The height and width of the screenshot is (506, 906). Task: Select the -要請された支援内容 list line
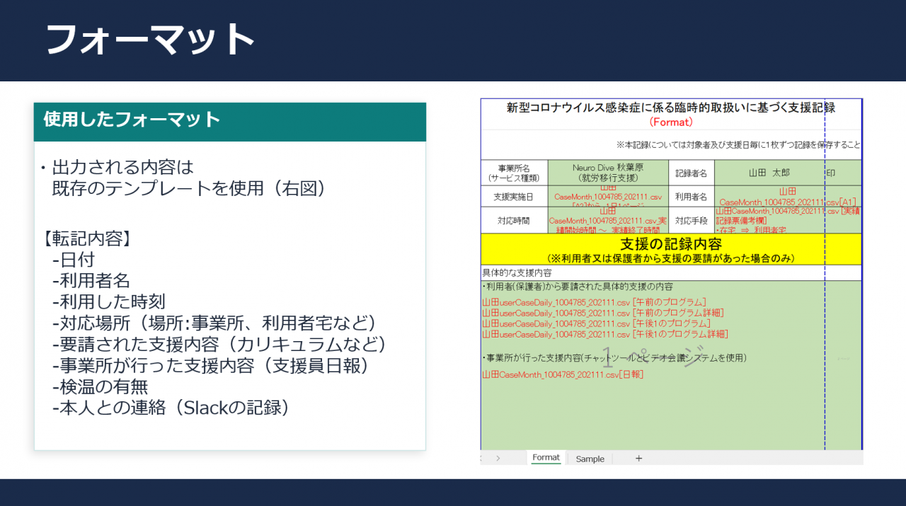click(x=222, y=345)
